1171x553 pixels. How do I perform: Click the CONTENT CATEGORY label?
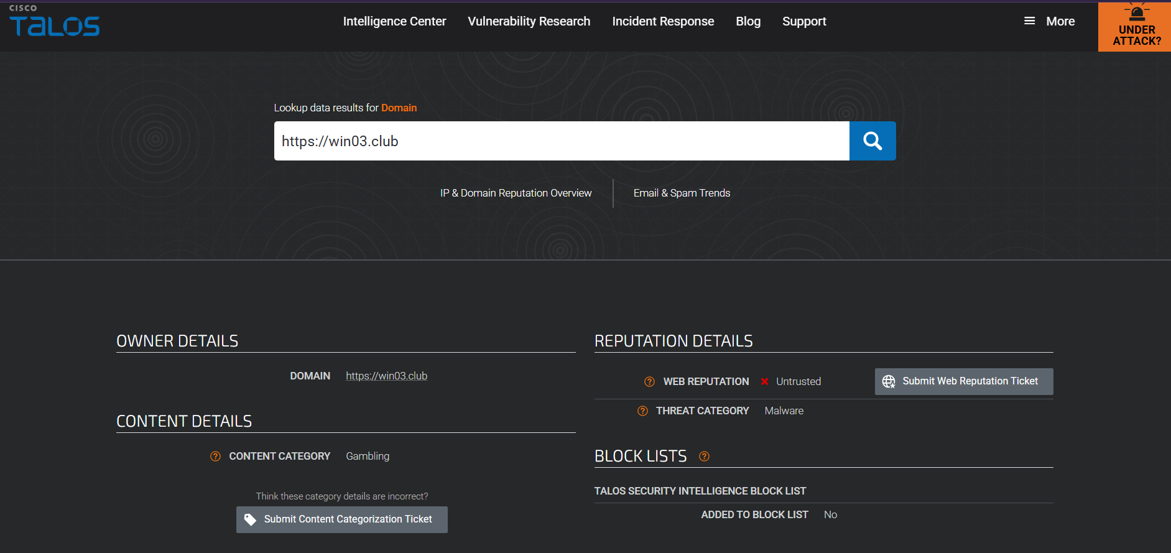[280, 457]
